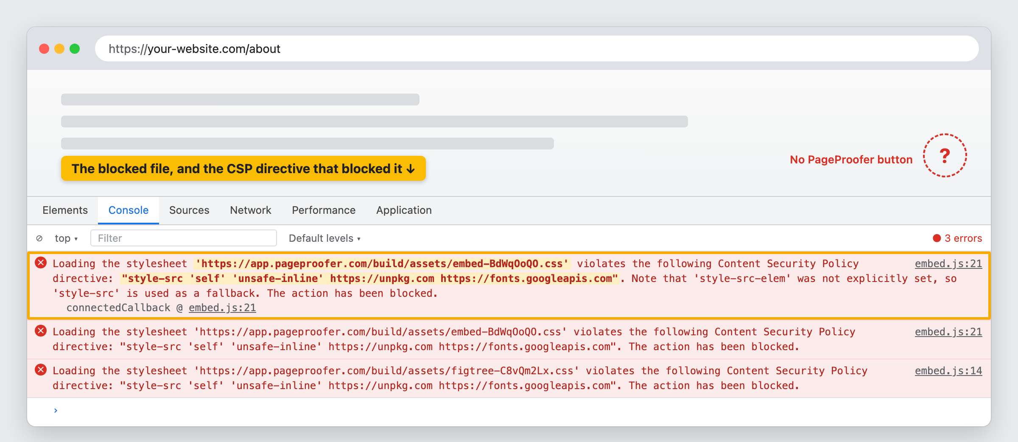Image resolution: width=1018 pixels, height=442 pixels.
Task: Click into the console Filter field
Action: point(184,238)
